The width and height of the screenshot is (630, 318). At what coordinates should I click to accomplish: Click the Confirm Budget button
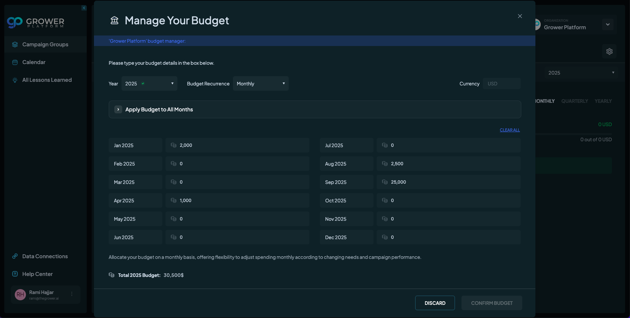click(491, 303)
